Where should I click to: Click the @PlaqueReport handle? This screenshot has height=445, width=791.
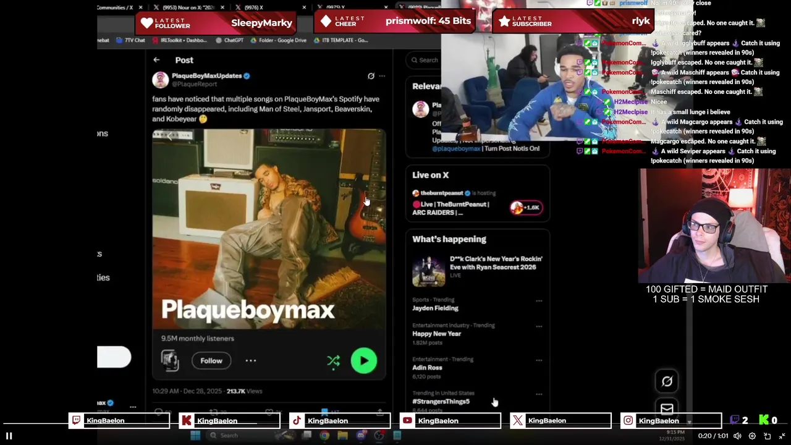pyautogui.click(x=194, y=84)
